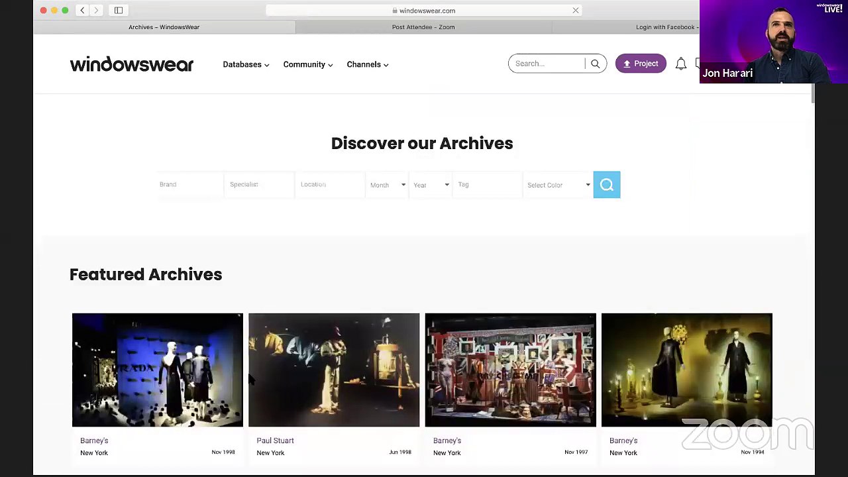Click the 'Jun 1998' date text
Image resolution: width=848 pixels, height=477 pixels.
pos(400,452)
